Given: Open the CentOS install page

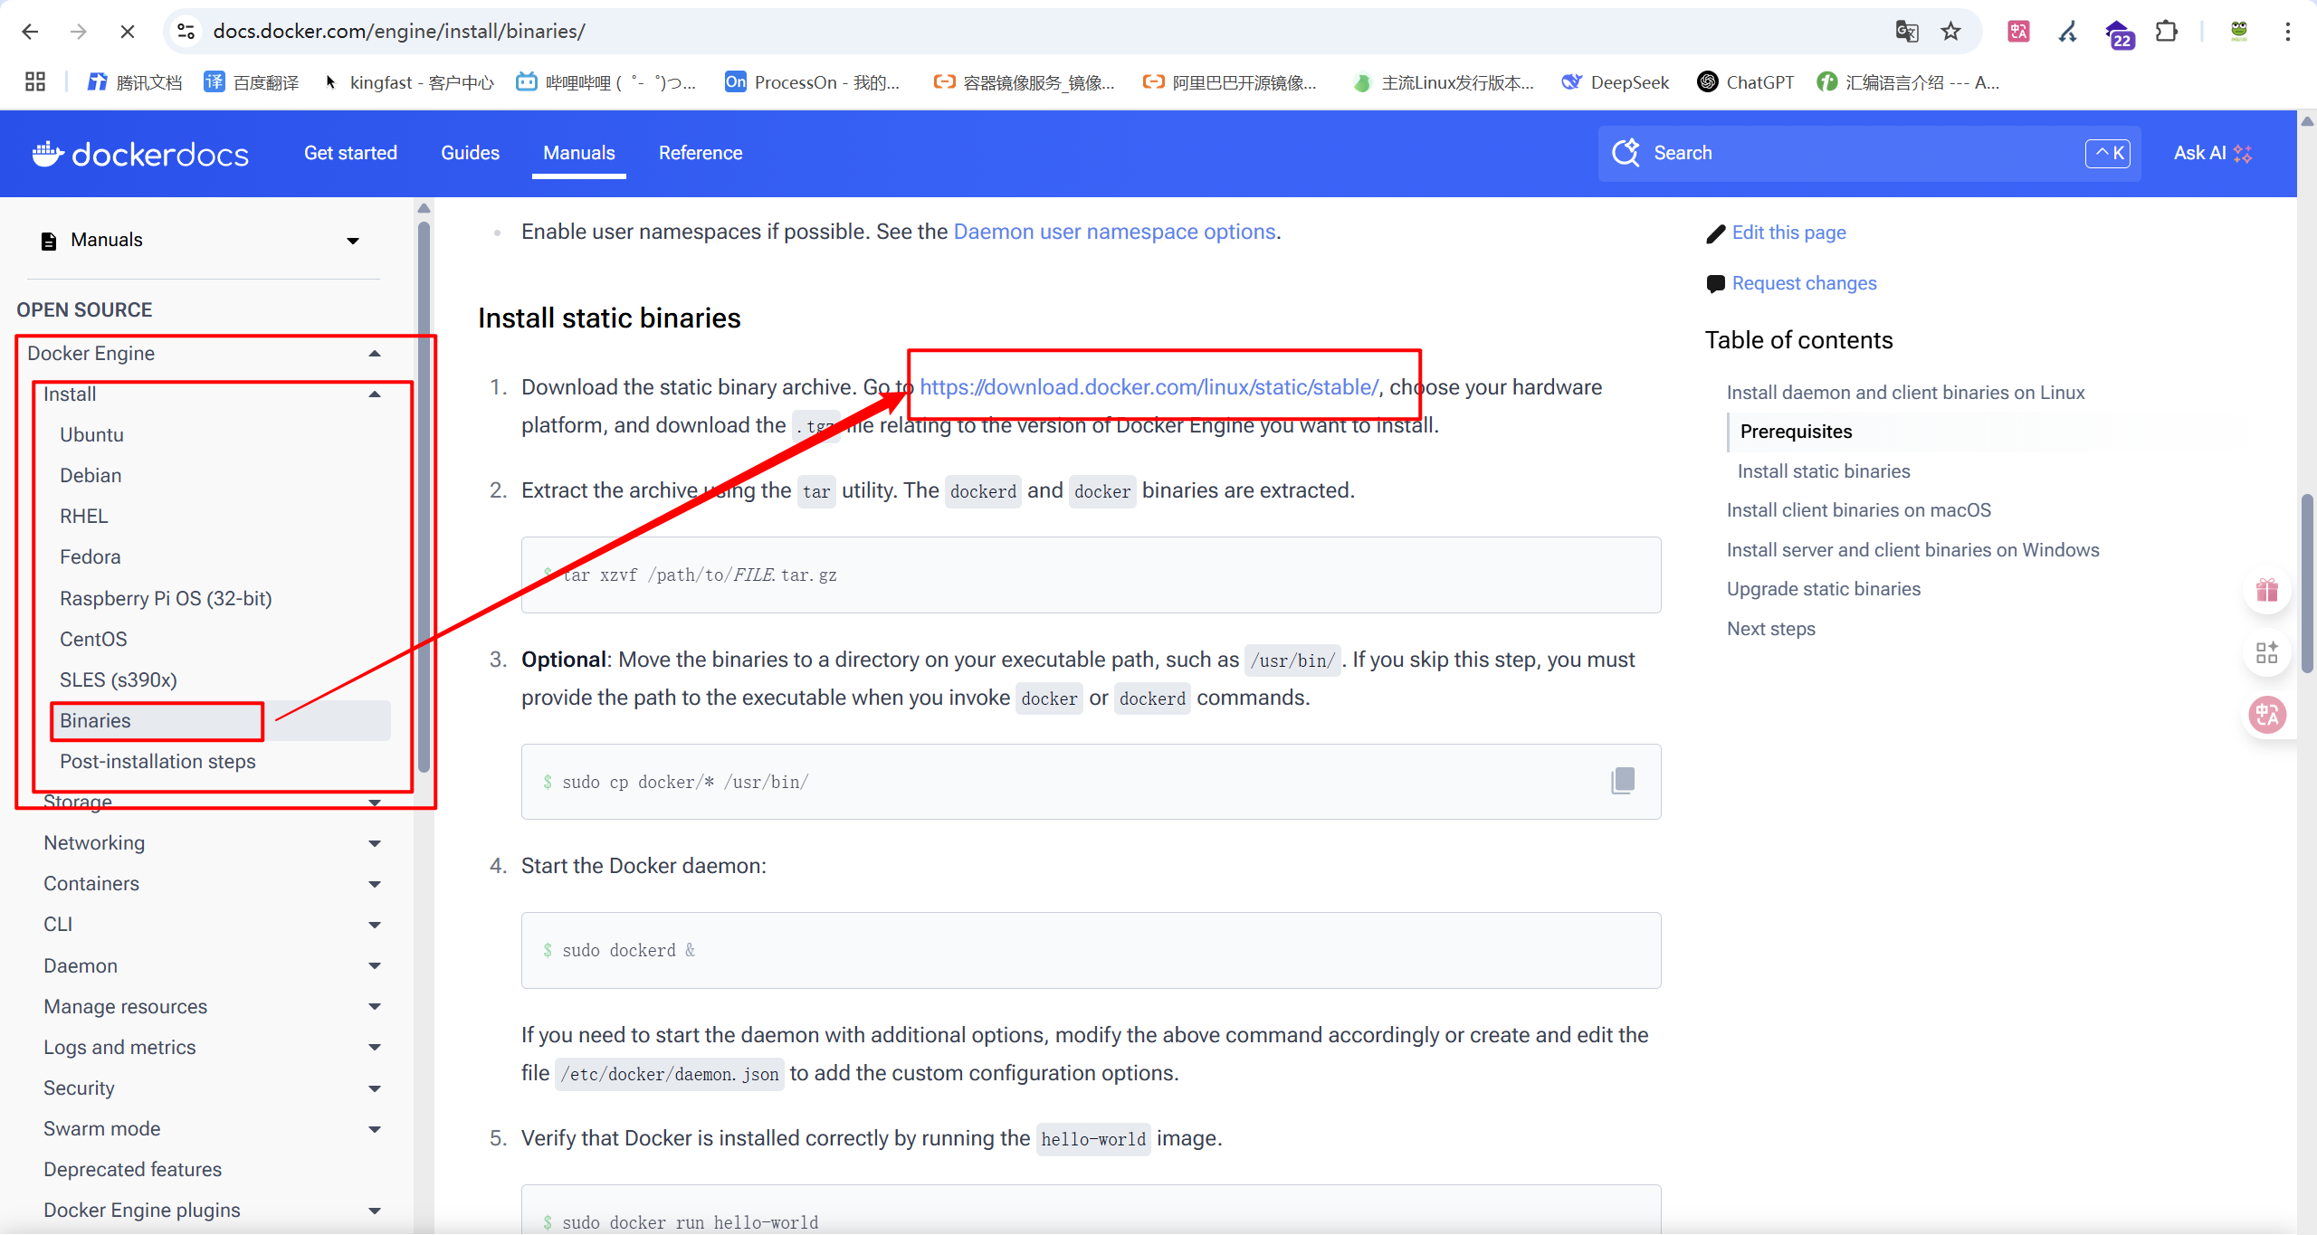Looking at the screenshot, I should click(x=93, y=639).
